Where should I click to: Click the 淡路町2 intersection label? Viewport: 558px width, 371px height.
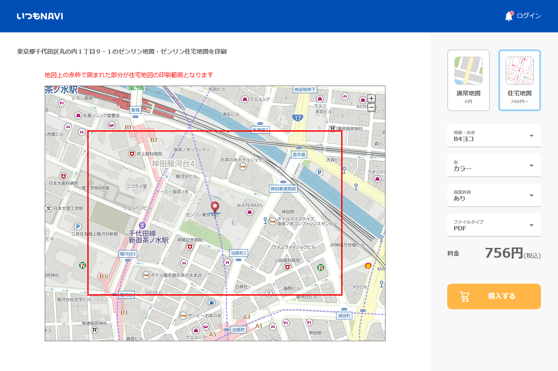pyautogui.click(x=239, y=253)
